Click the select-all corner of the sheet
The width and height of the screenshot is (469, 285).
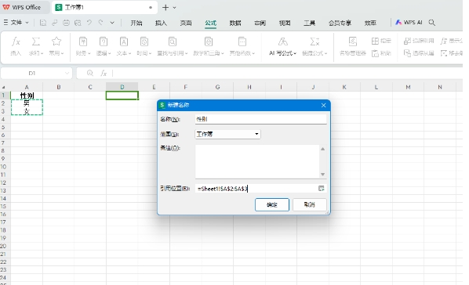[x=4, y=87]
